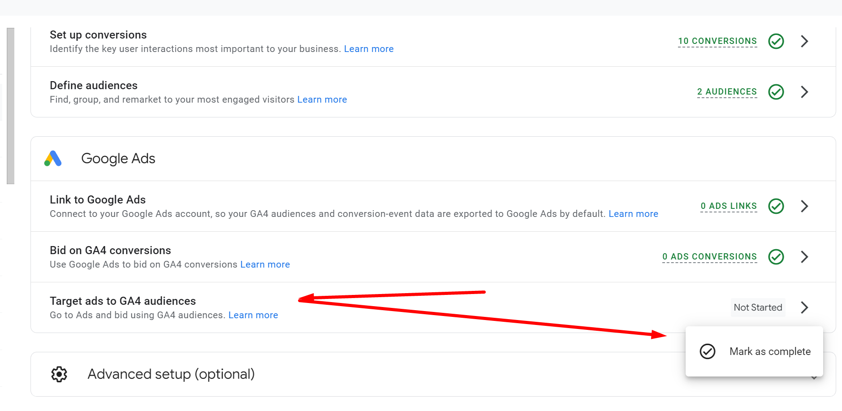Open the 10 CONVERSIONS link
This screenshot has height=411, width=842.
tap(717, 41)
